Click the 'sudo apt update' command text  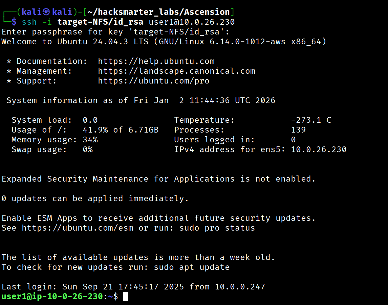(x=192, y=267)
